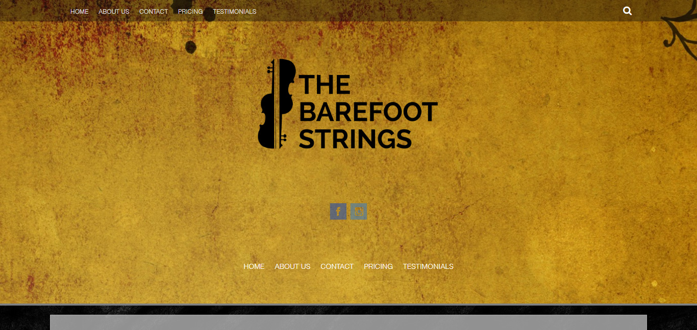Open ABOUT US in the top bar
This screenshot has height=330, width=697.
click(114, 11)
